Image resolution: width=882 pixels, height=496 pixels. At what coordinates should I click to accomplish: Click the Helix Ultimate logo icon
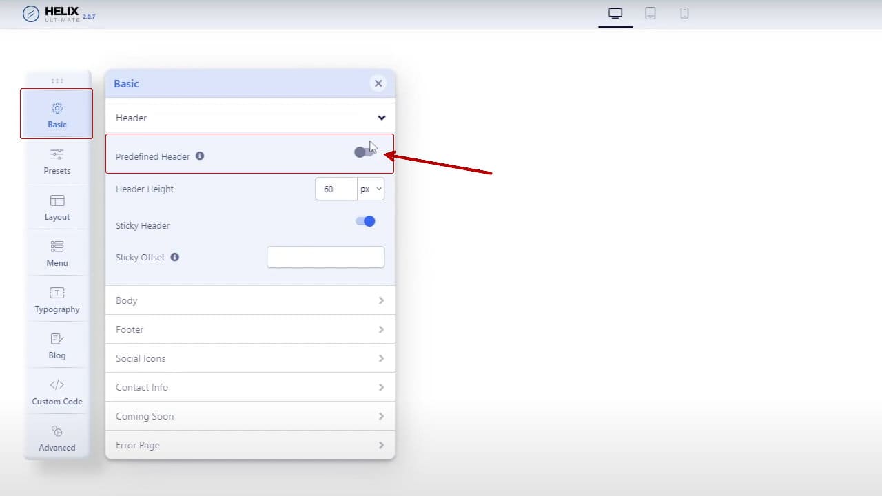(x=30, y=13)
